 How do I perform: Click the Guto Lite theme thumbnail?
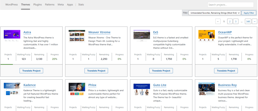click(142, 89)
